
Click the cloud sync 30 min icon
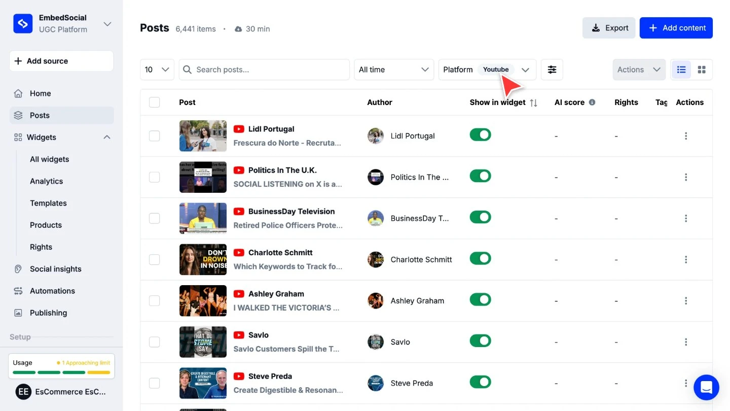pyautogui.click(x=238, y=29)
